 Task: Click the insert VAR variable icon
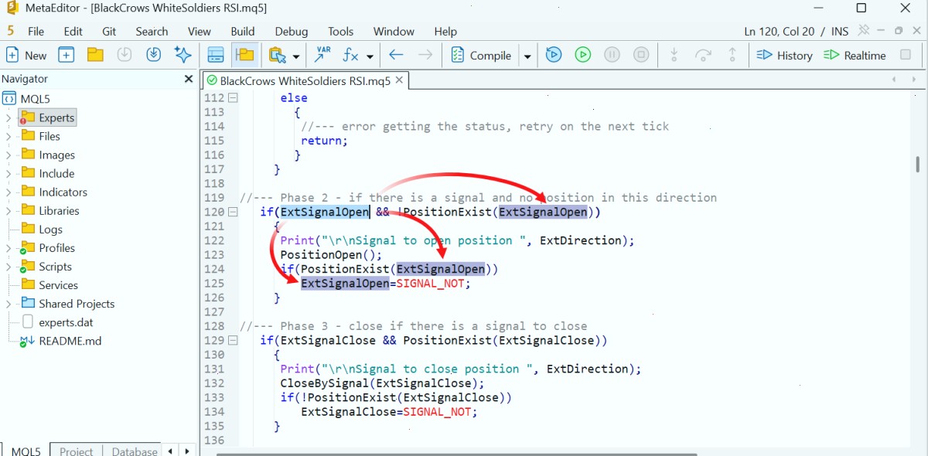click(x=322, y=55)
